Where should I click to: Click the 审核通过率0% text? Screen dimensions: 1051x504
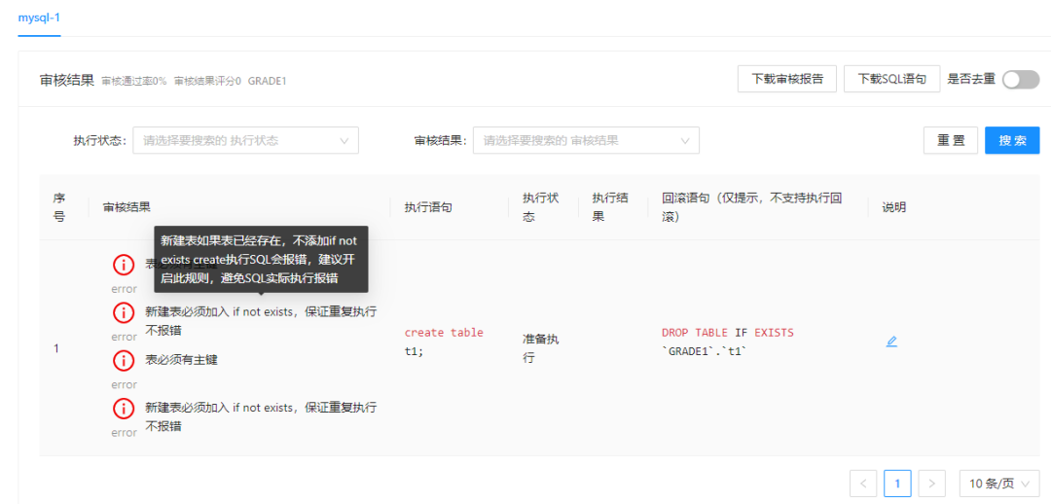click(134, 81)
